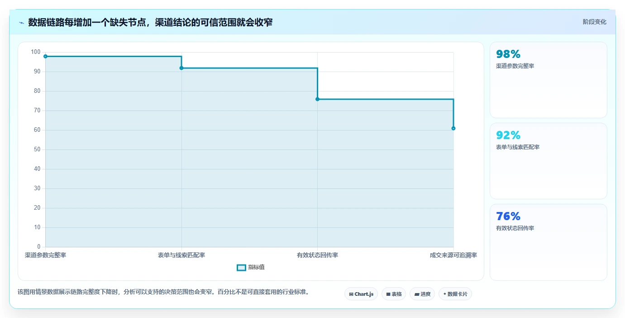625x318 pixels.
Task: Click the lightning icon beside the headline
Action: pyautogui.click(x=21, y=23)
